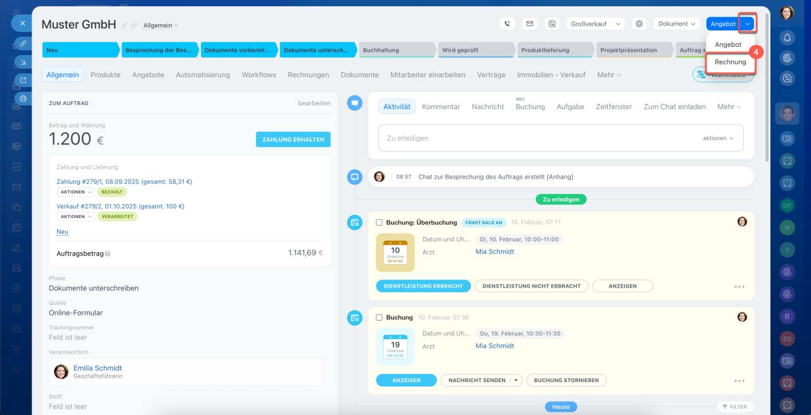Viewport: 811px width, 415px height.
Task: Expand AKTIONEN dropdown under Zahlung #279/1
Action: point(75,192)
